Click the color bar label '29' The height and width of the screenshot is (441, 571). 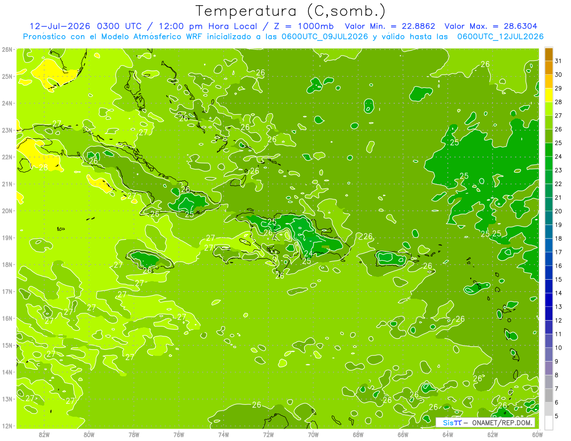click(559, 88)
